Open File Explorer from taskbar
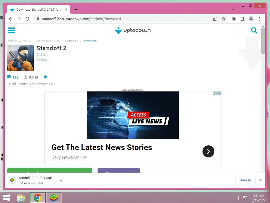Image resolution: width=270 pixels, height=203 pixels. click(x=21, y=198)
